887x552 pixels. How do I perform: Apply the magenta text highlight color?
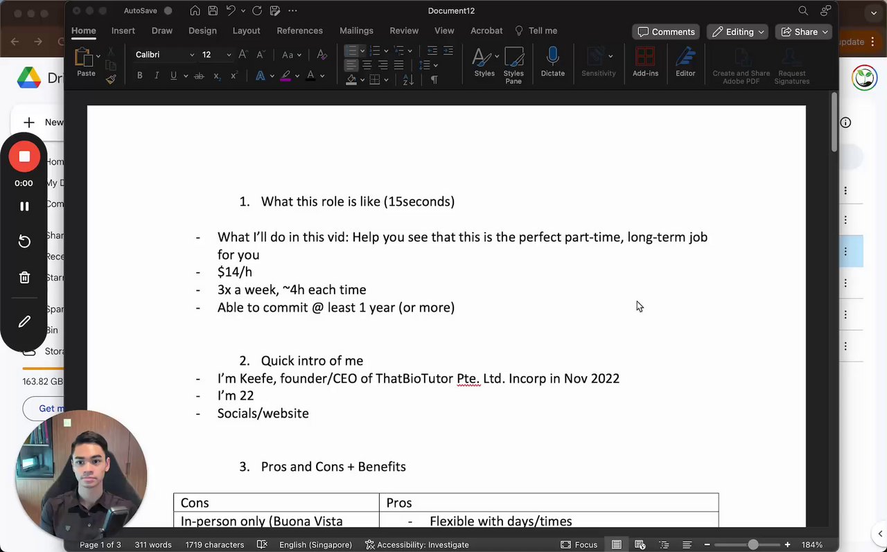(286, 75)
